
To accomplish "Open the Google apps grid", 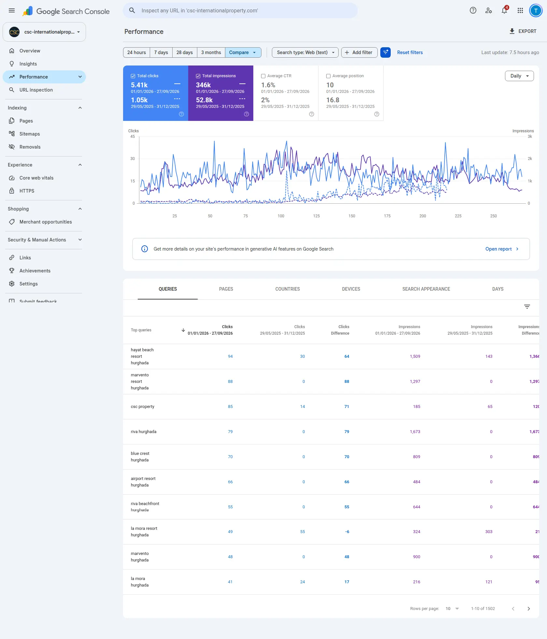I will (x=520, y=10).
